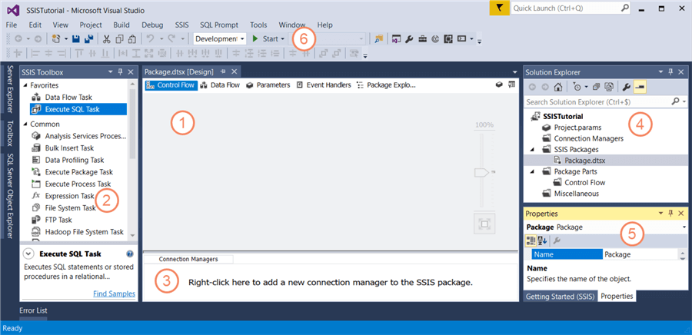Click the designer zoom slider handle
Image resolution: width=692 pixels, height=335 pixels.
tap(481, 173)
